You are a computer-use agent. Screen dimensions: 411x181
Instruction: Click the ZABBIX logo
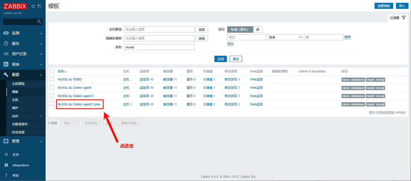[x=15, y=6]
